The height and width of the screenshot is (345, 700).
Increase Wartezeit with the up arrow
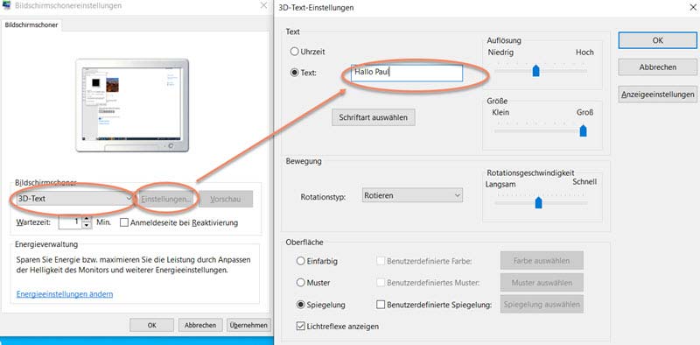tap(87, 220)
